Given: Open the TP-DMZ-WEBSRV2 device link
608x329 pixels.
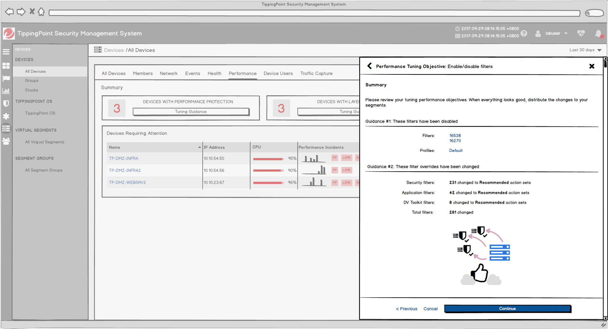Looking at the screenshot, I should coord(127,182).
